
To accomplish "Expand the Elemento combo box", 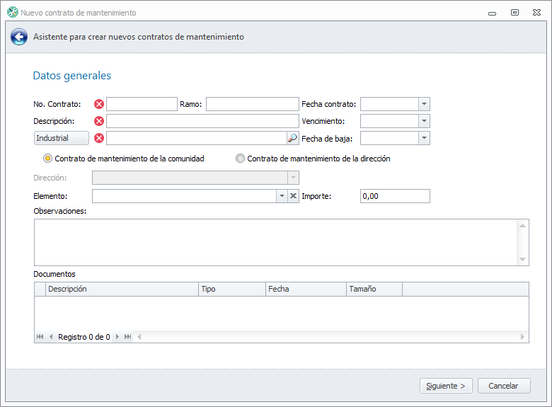I will (280, 196).
